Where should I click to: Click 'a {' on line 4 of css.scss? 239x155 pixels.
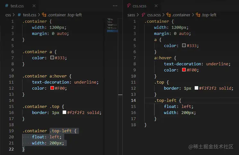pos(158,40)
